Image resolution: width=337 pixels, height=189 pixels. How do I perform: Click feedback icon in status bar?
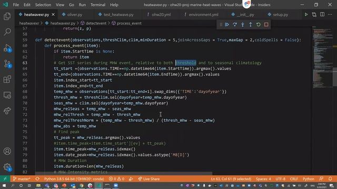(321, 178)
